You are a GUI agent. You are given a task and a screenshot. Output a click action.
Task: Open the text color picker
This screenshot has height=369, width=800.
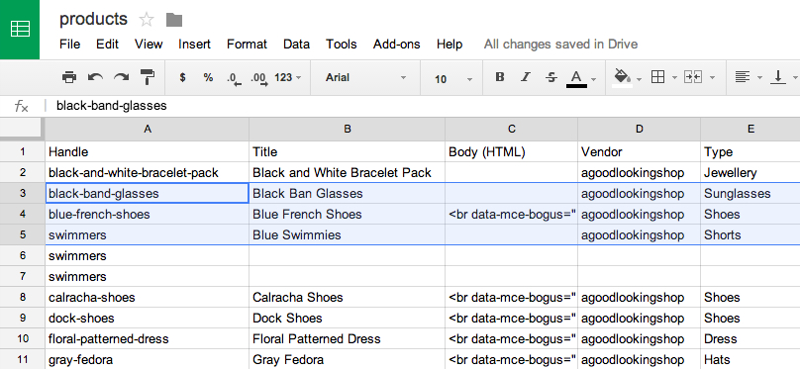[x=576, y=78]
